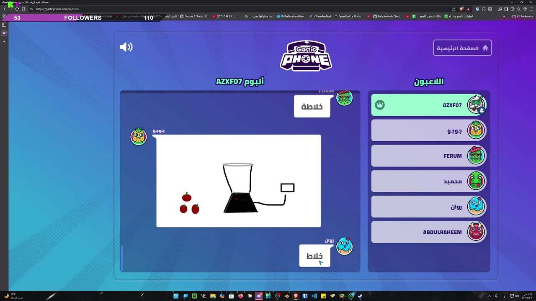Click جوجو's pineapple avatar beside the drawing
Viewport: 536px width, 301px height.
pos(139,136)
